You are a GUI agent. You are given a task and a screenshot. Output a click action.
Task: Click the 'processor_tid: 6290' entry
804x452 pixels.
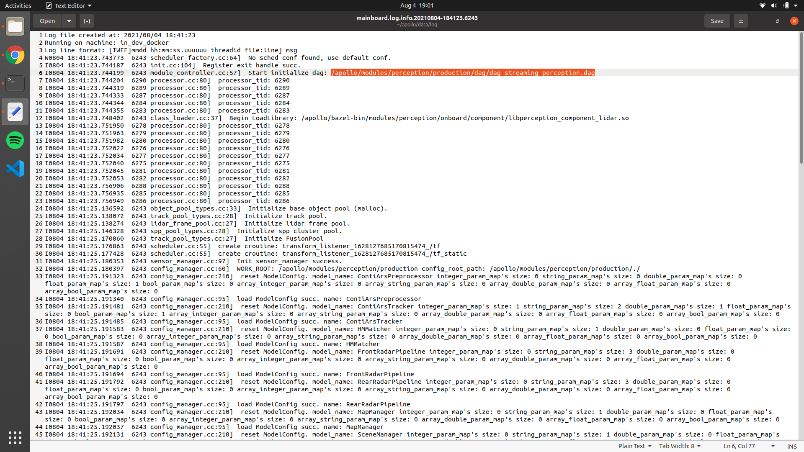tap(254, 80)
